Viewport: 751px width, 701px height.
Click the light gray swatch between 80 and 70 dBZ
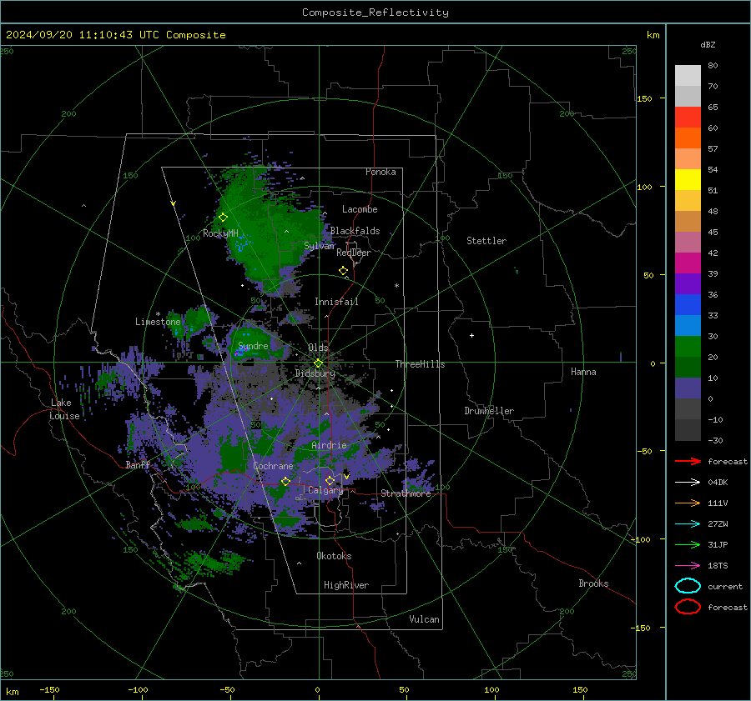[x=688, y=75]
